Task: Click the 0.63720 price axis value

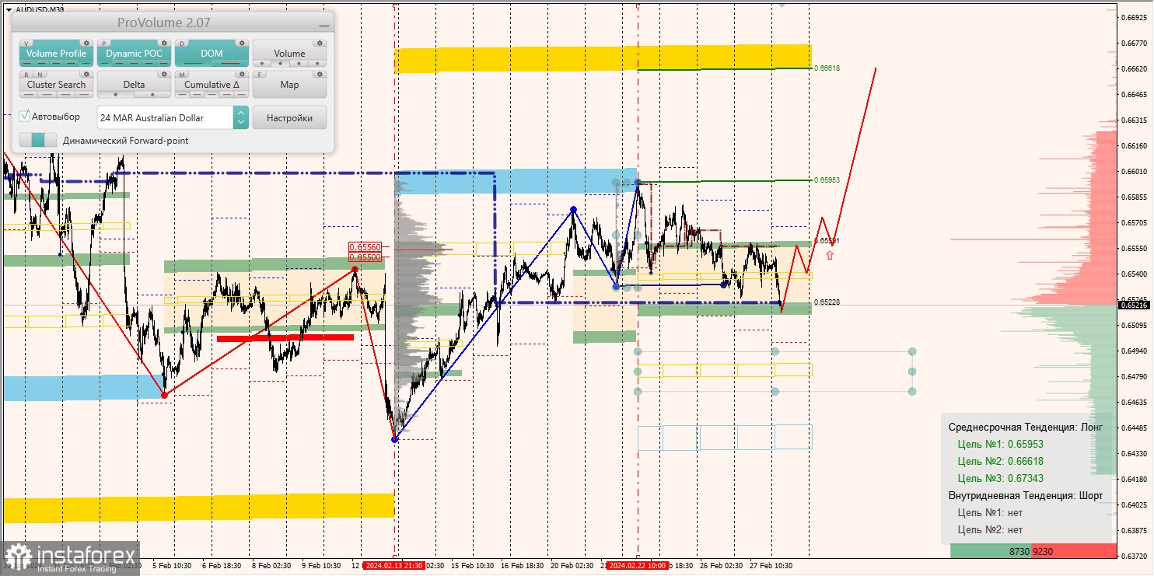Action: (1132, 556)
